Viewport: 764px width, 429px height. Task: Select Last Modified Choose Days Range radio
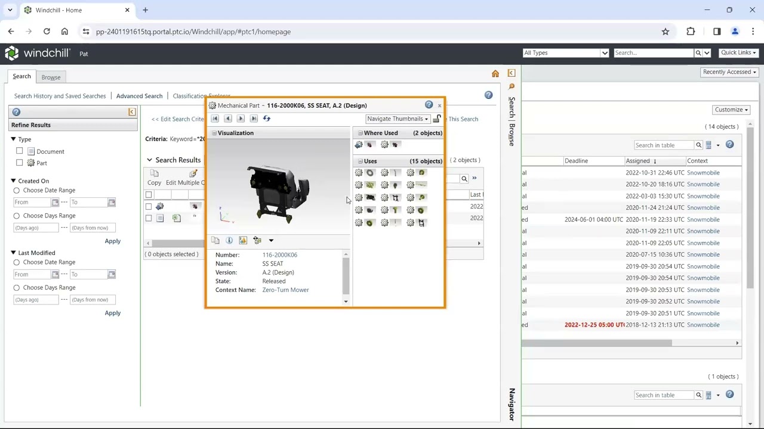(x=17, y=287)
